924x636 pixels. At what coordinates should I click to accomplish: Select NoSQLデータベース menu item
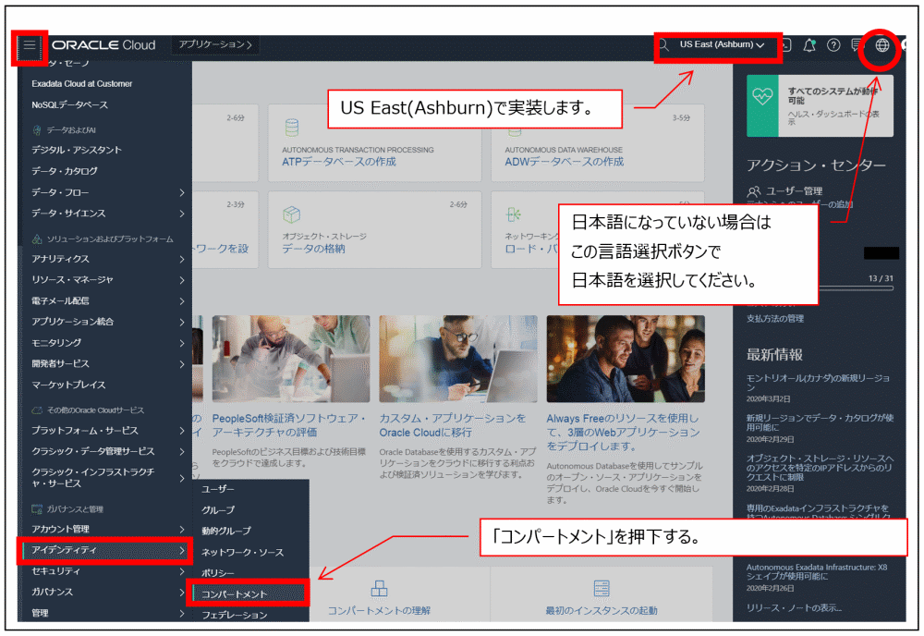tap(69, 104)
